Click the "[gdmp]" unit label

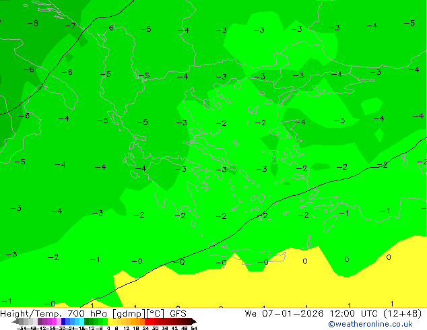(x=129, y=314)
